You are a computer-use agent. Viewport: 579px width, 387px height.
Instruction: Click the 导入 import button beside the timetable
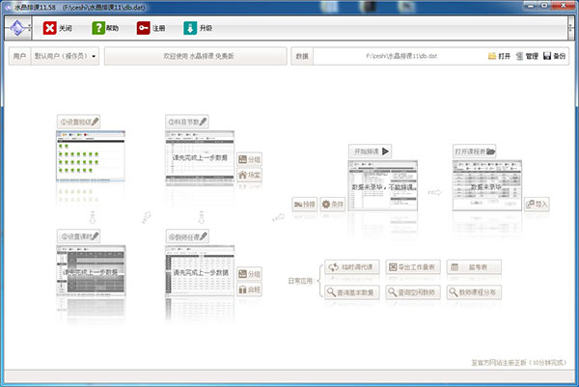point(537,205)
